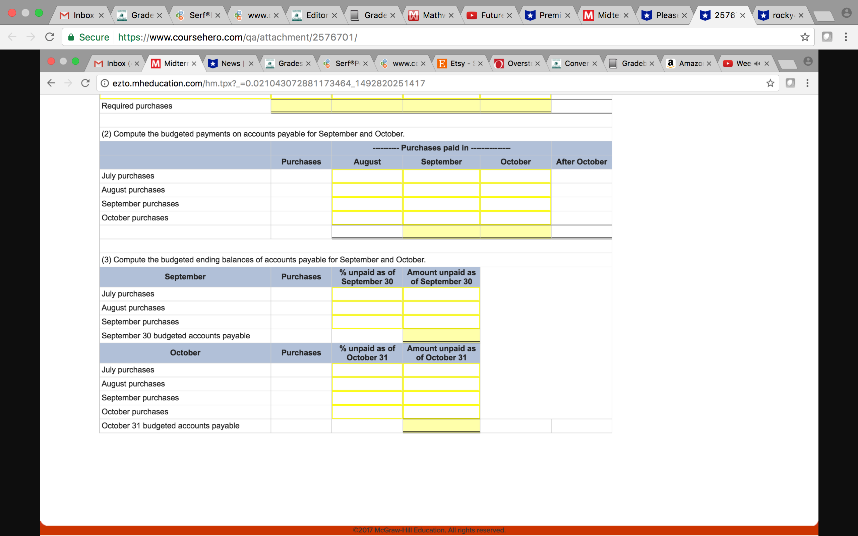
Task: Switch to the Inbox Gmail tab
Action: 82,15
